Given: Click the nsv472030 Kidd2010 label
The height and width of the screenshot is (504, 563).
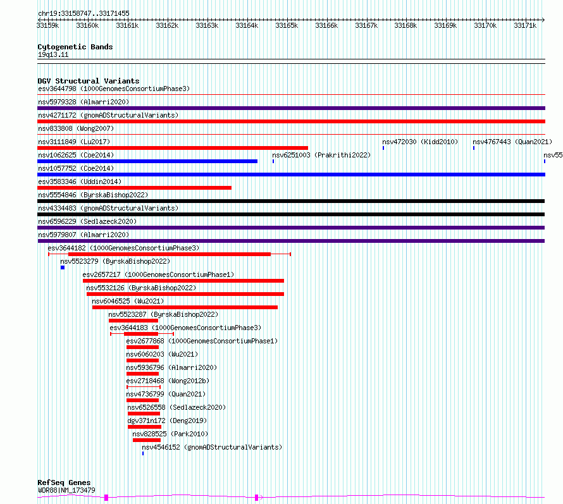Looking at the screenshot, I should 420,142.
